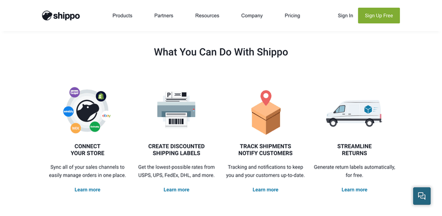The image size is (442, 216).
Task: Click the green Sign Up Free button
Action: (x=379, y=15)
